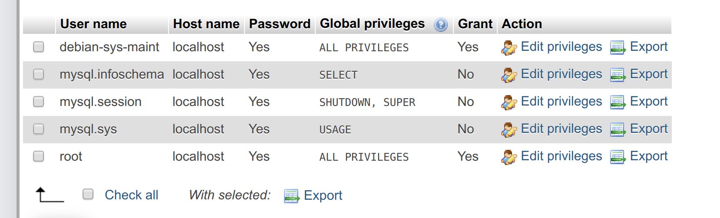The width and height of the screenshot is (720, 218).
Task: Click the User name column header
Action: (x=93, y=24)
